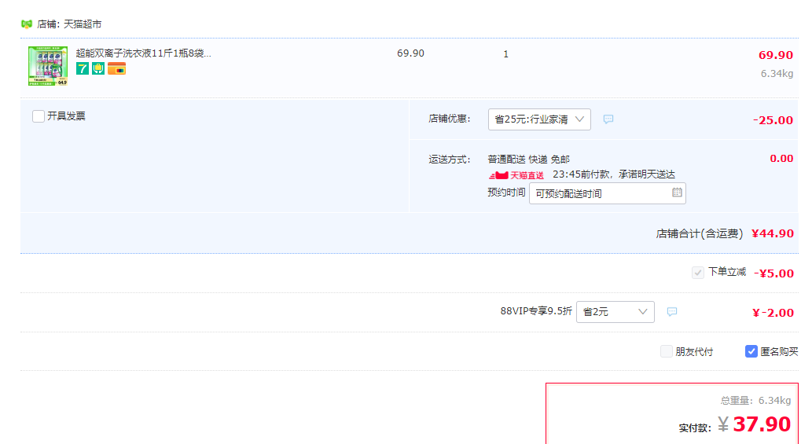The width and height of the screenshot is (812, 444).
Task: Open the laundry detergent product thumbnail
Action: (48, 66)
